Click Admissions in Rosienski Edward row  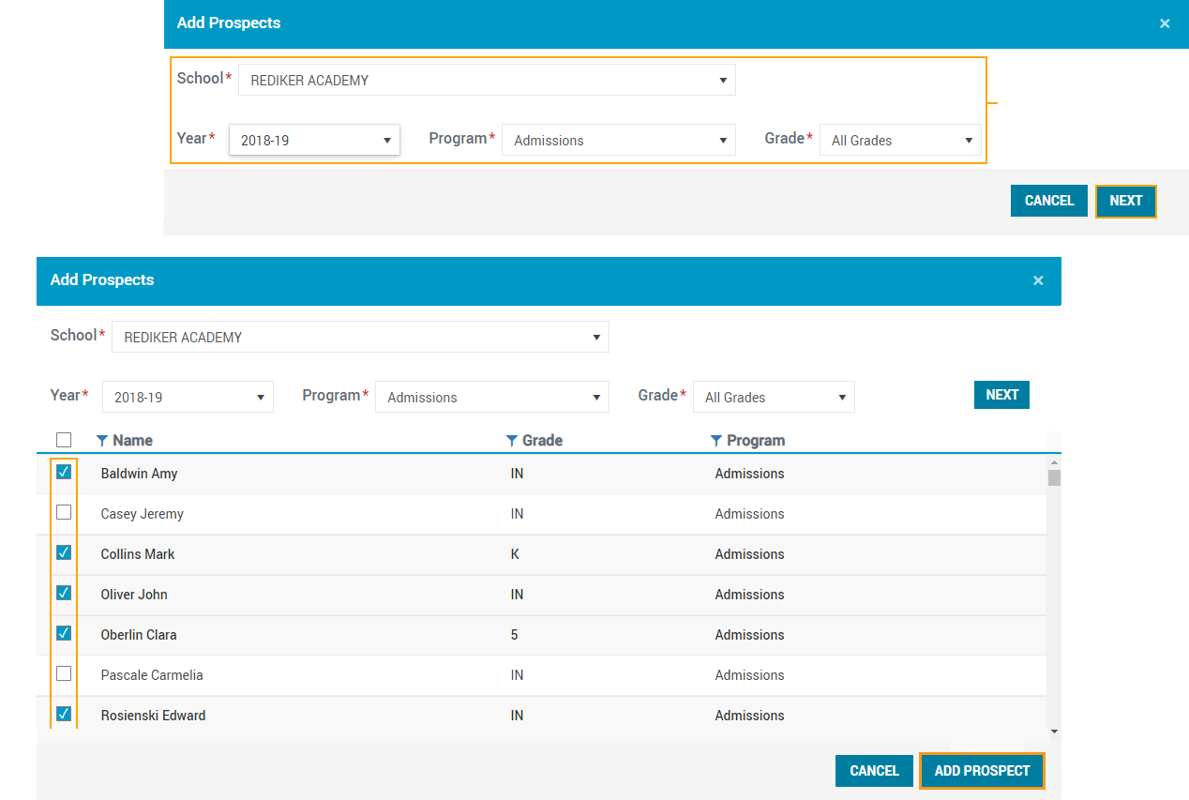click(x=749, y=716)
